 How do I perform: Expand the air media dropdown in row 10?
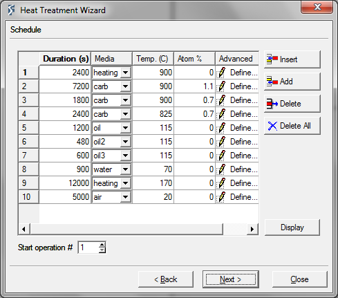[126, 197]
